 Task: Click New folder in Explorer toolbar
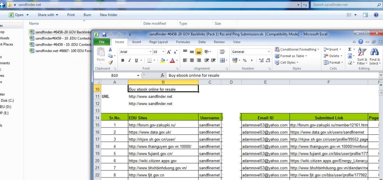pyautogui.click(x=108, y=15)
